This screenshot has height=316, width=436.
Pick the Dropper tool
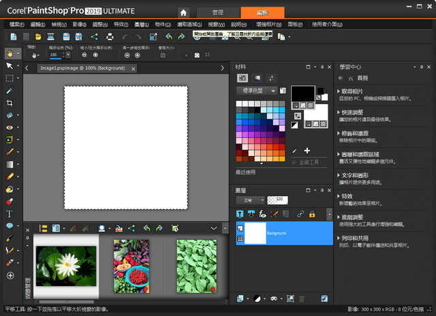point(10,91)
